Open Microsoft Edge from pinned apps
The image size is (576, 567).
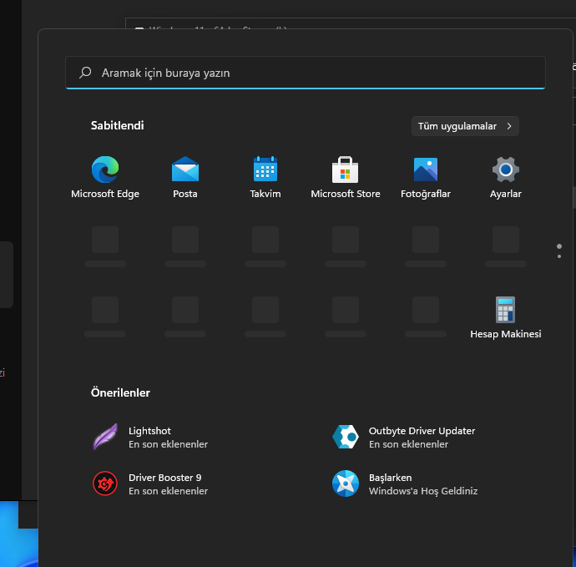(x=105, y=177)
